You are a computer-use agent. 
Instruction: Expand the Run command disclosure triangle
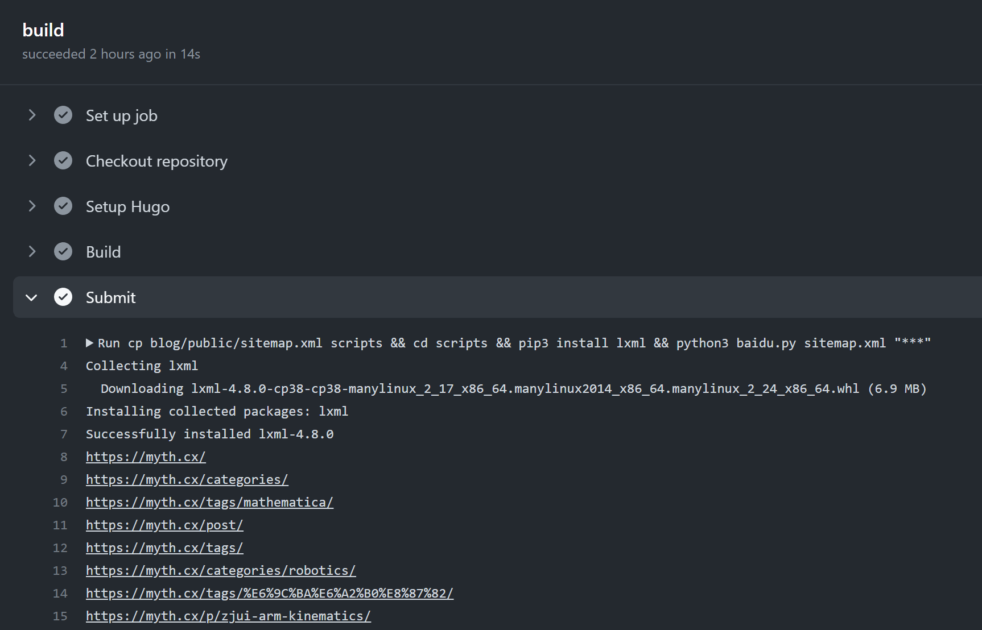[89, 343]
